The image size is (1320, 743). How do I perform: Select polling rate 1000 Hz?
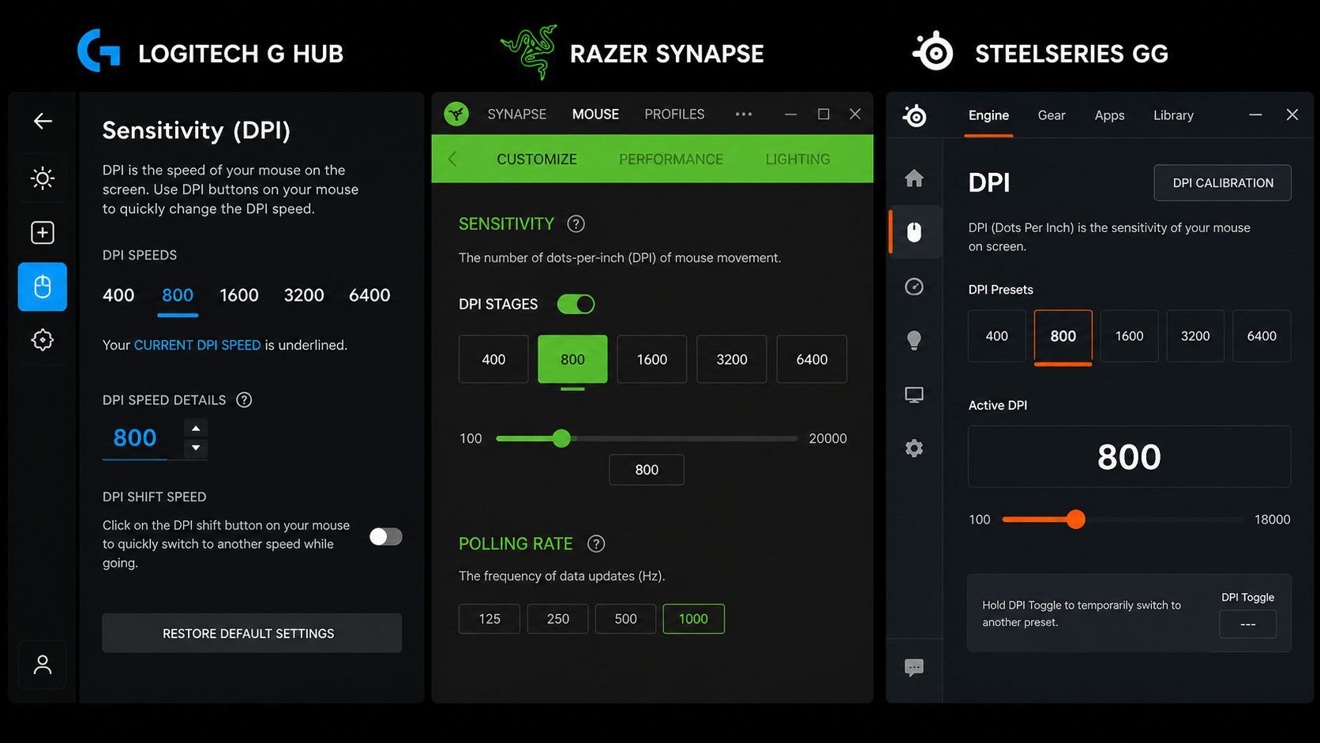(x=693, y=619)
